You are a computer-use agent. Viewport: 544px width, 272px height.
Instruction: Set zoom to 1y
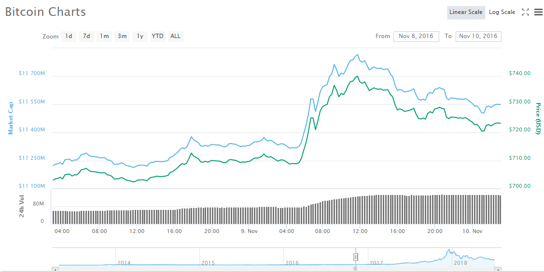tap(140, 36)
